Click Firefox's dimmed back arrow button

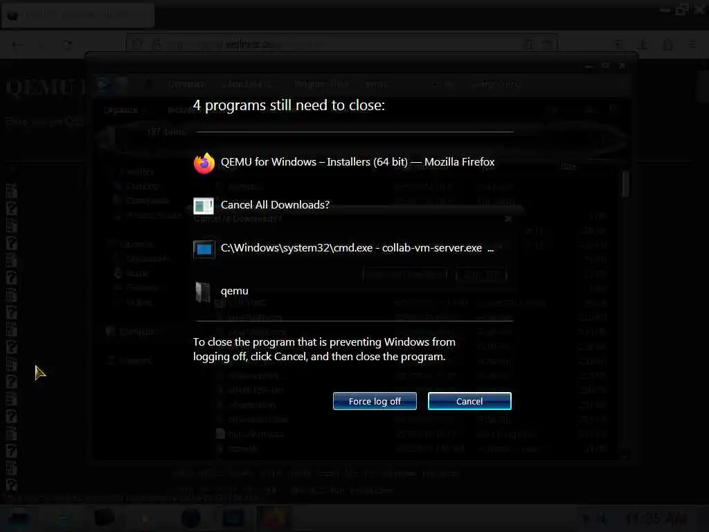click(x=17, y=44)
